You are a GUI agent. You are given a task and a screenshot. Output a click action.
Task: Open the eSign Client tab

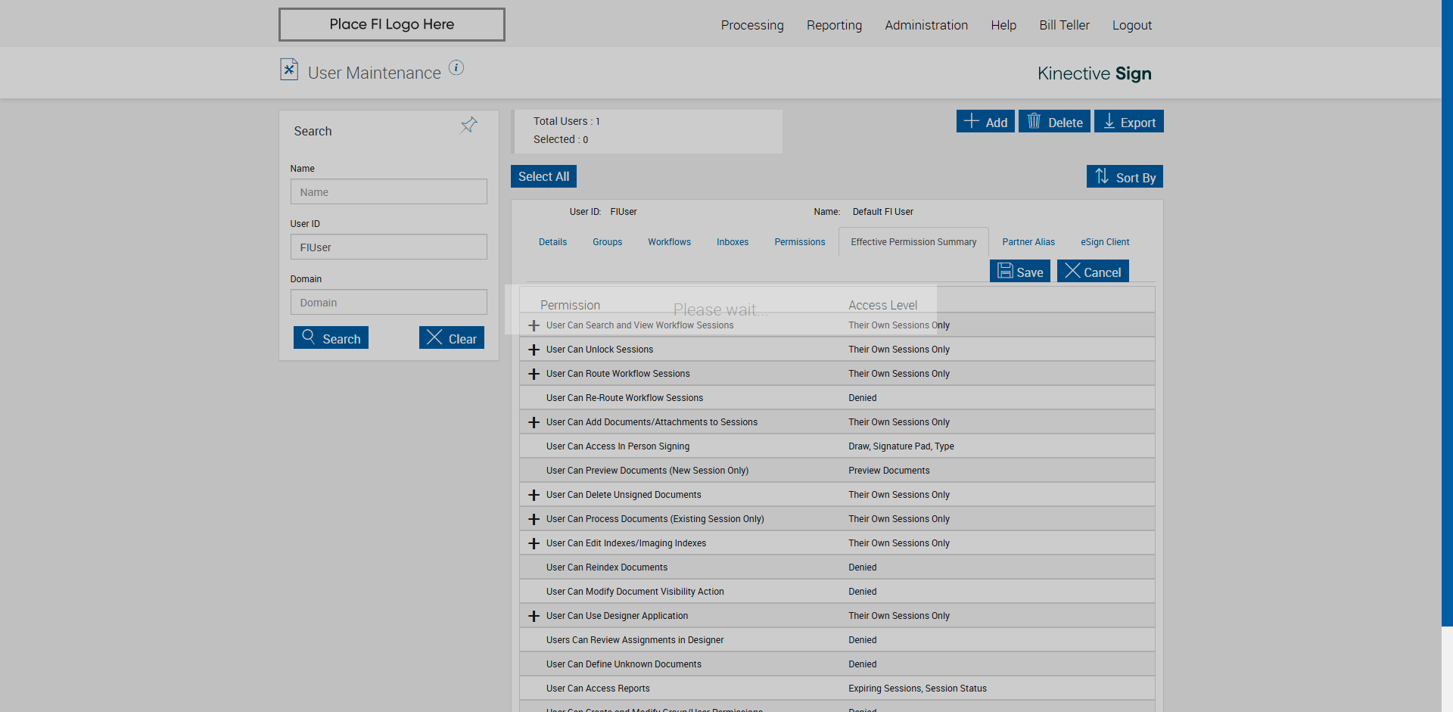[x=1105, y=242]
